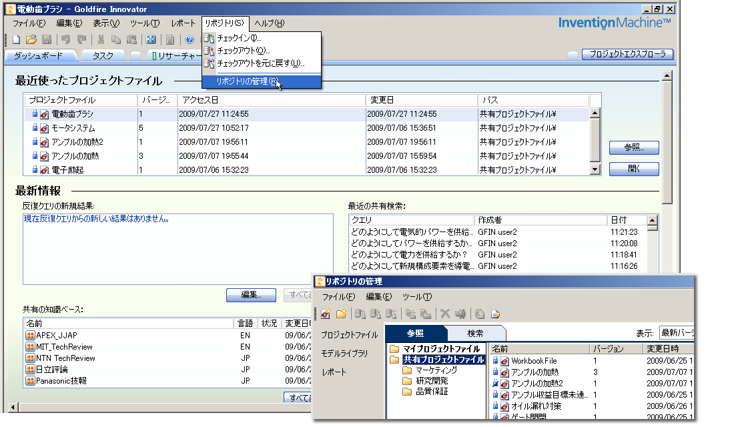Image resolution: width=734 pixels, height=427 pixels.
Task: Select マイプロジェクトファイル in the folder tree
Action: click(442, 349)
